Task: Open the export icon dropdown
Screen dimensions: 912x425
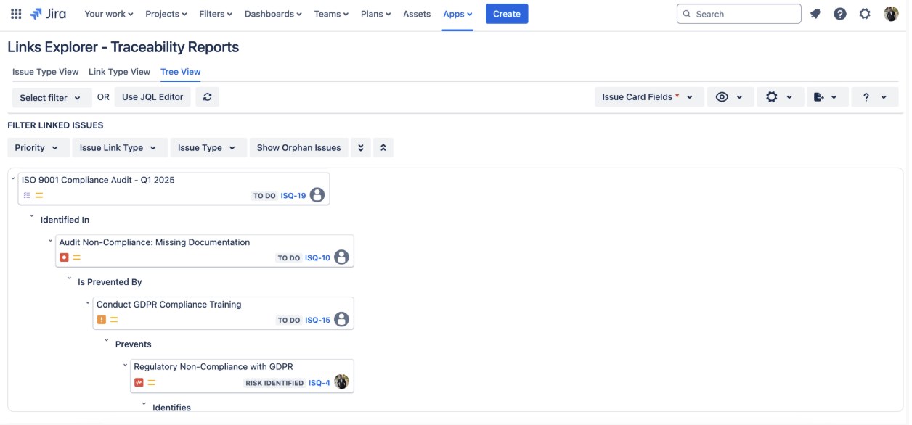Action: (826, 97)
